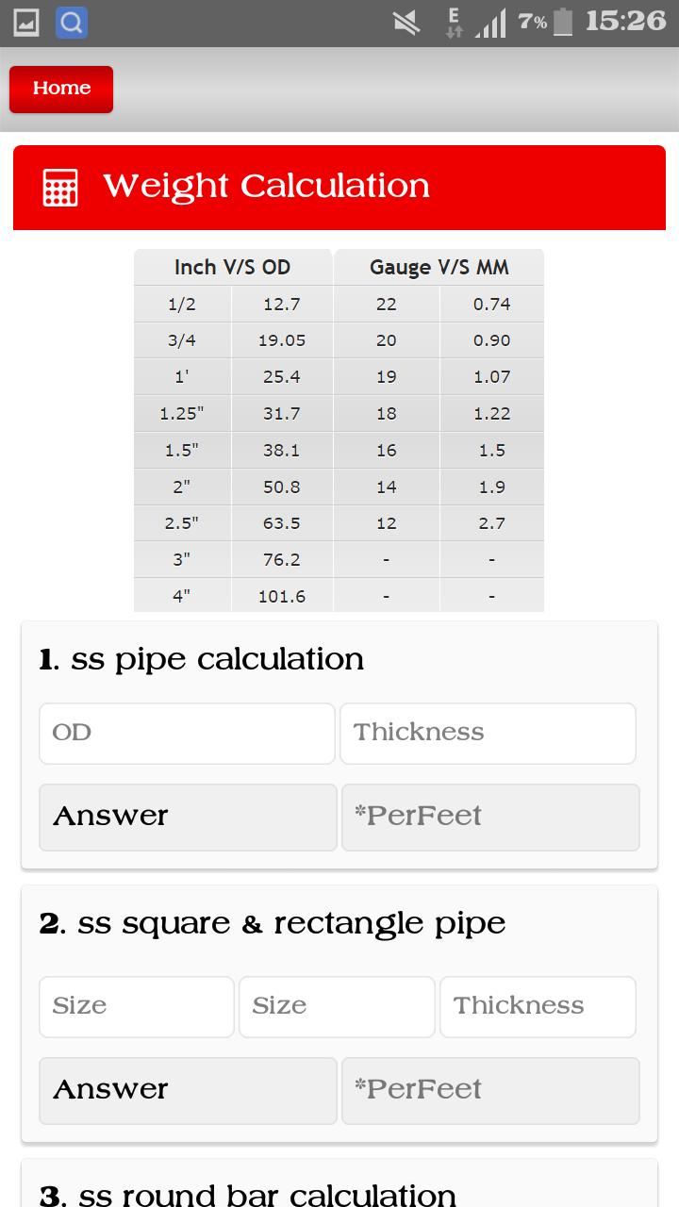Focus the OD input for ss pipe
Image resolution: width=679 pixels, height=1207 pixels.
point(187,733)
